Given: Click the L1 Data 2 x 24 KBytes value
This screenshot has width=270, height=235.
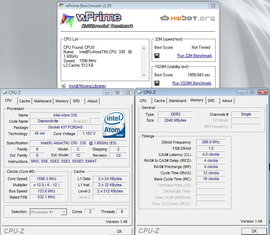Looking at the screenshot, I should pos(110,179).
